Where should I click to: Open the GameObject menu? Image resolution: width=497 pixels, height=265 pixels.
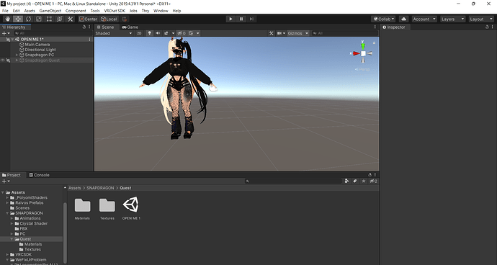click(50, 11)
